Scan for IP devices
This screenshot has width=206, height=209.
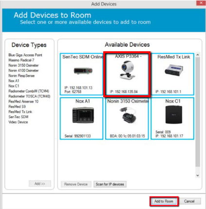110,184
